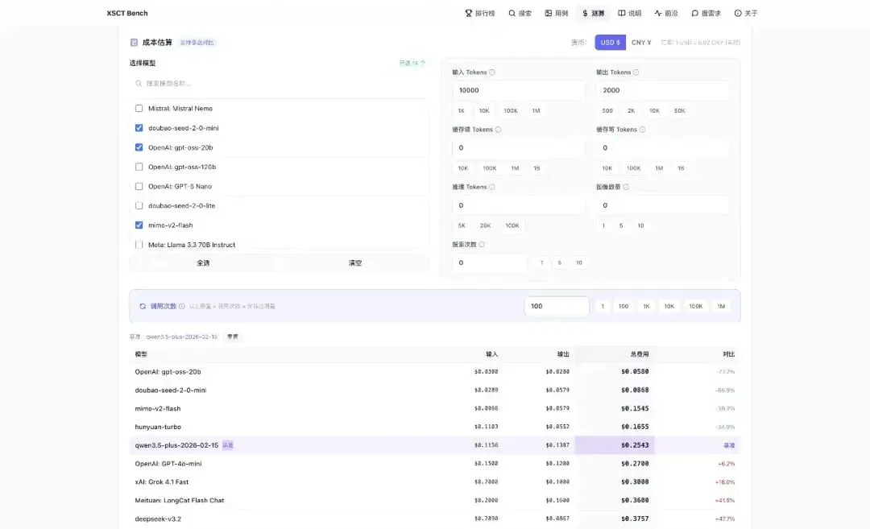Click info icon next to 输入 Tokens
Screen dimensions: 870x529
(x=492, y=72)
